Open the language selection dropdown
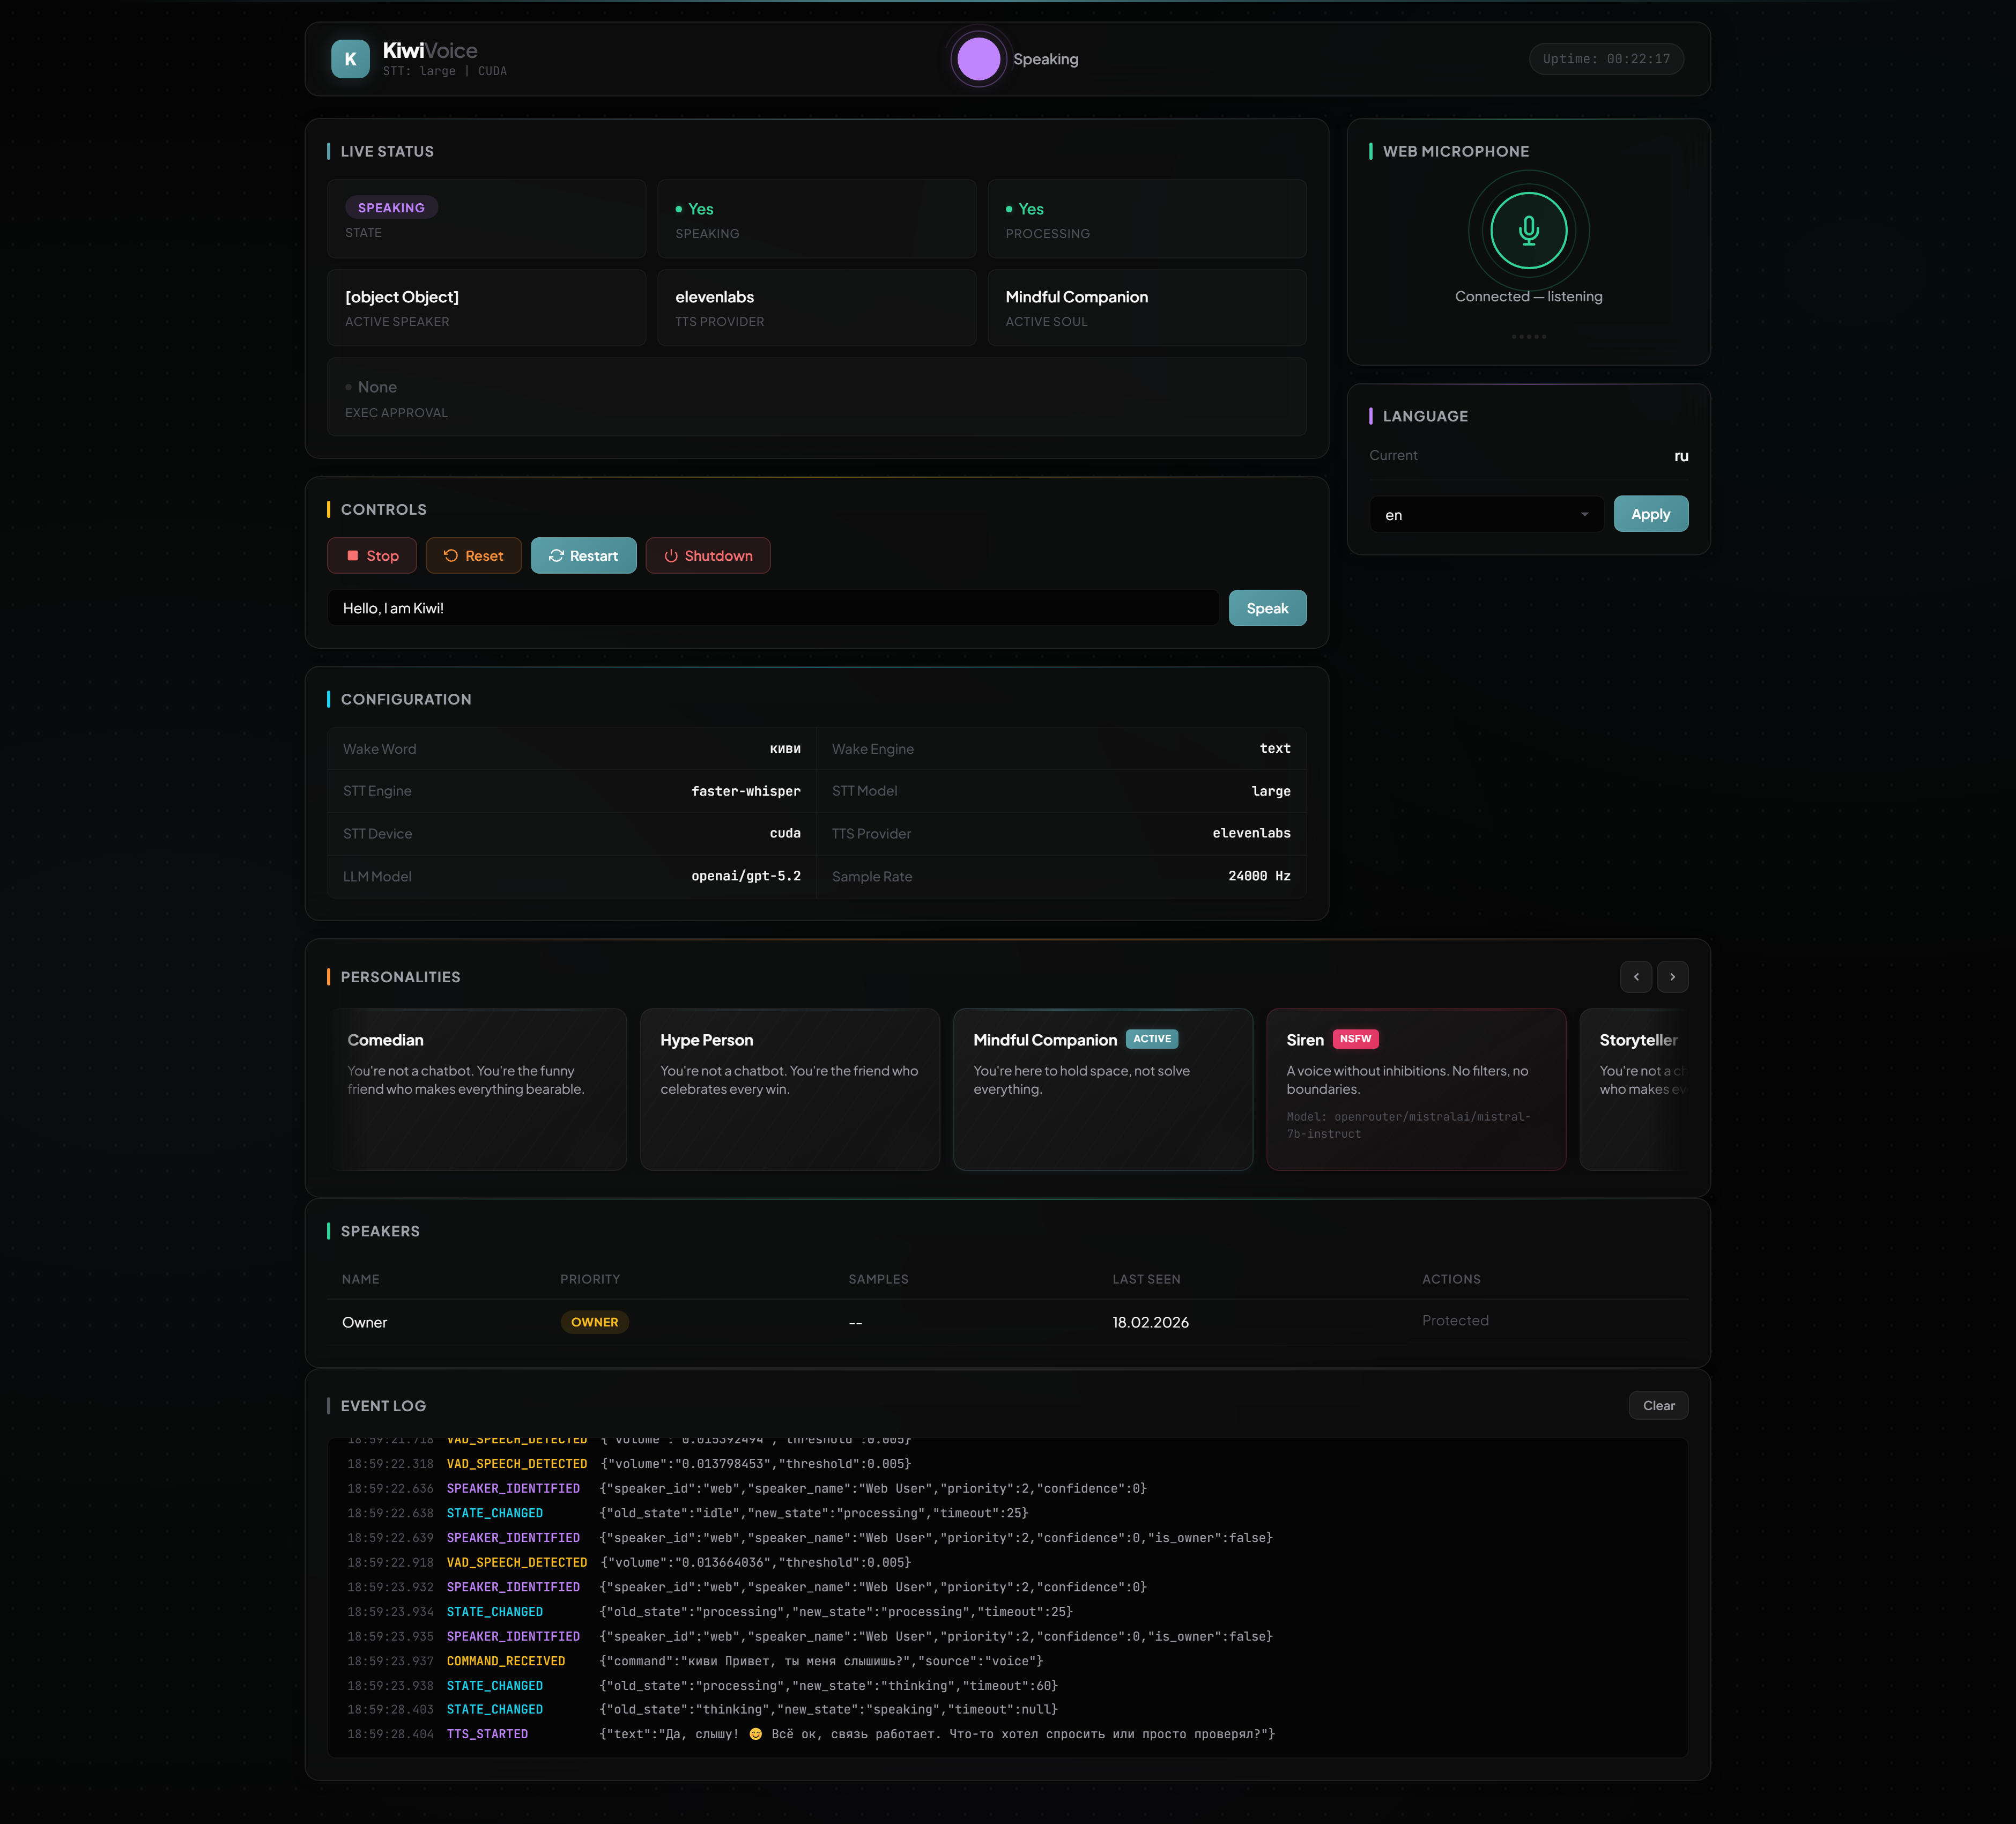The image size is (2016, 1824). click(x=1486, y=514)
